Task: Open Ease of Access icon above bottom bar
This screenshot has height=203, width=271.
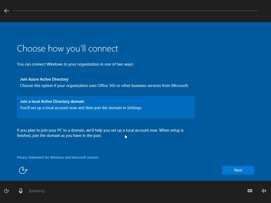Action: tap(23, 170)
